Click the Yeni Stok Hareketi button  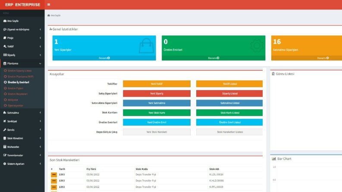pyautogui.click(x=157, y=132)
